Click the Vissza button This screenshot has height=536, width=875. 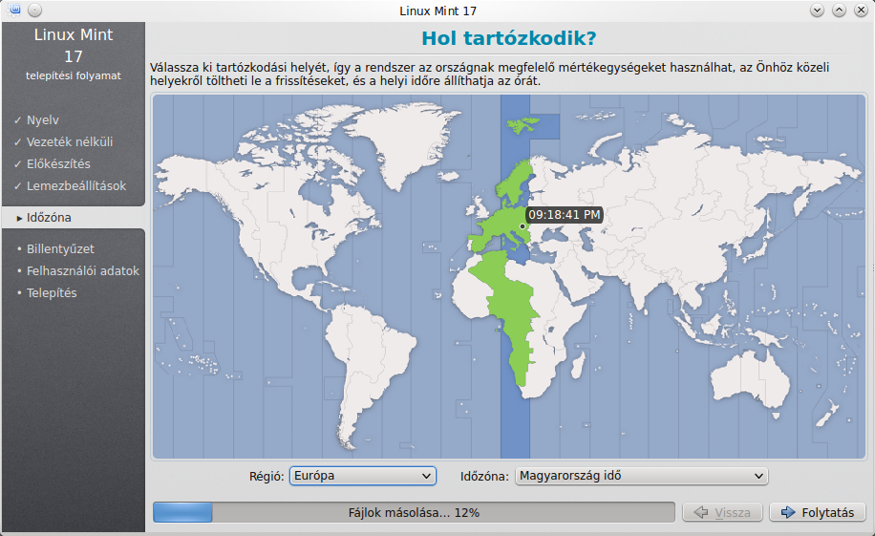tap(724, 512)
